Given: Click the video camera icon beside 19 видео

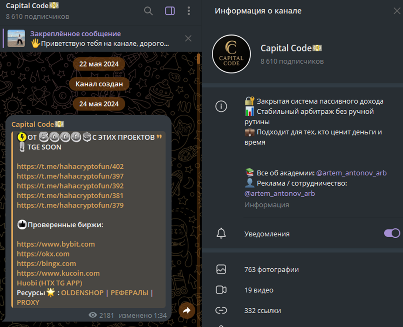Looking at the screenshot, I should 221,290.
